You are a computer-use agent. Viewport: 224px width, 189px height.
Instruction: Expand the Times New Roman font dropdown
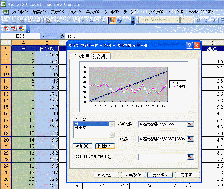177,20
